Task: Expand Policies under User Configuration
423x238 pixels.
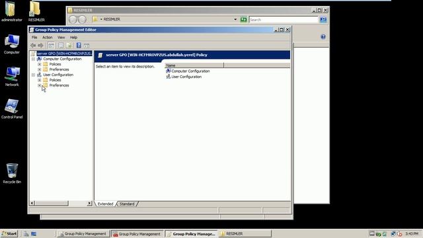Action: click(x=40, y=80)
